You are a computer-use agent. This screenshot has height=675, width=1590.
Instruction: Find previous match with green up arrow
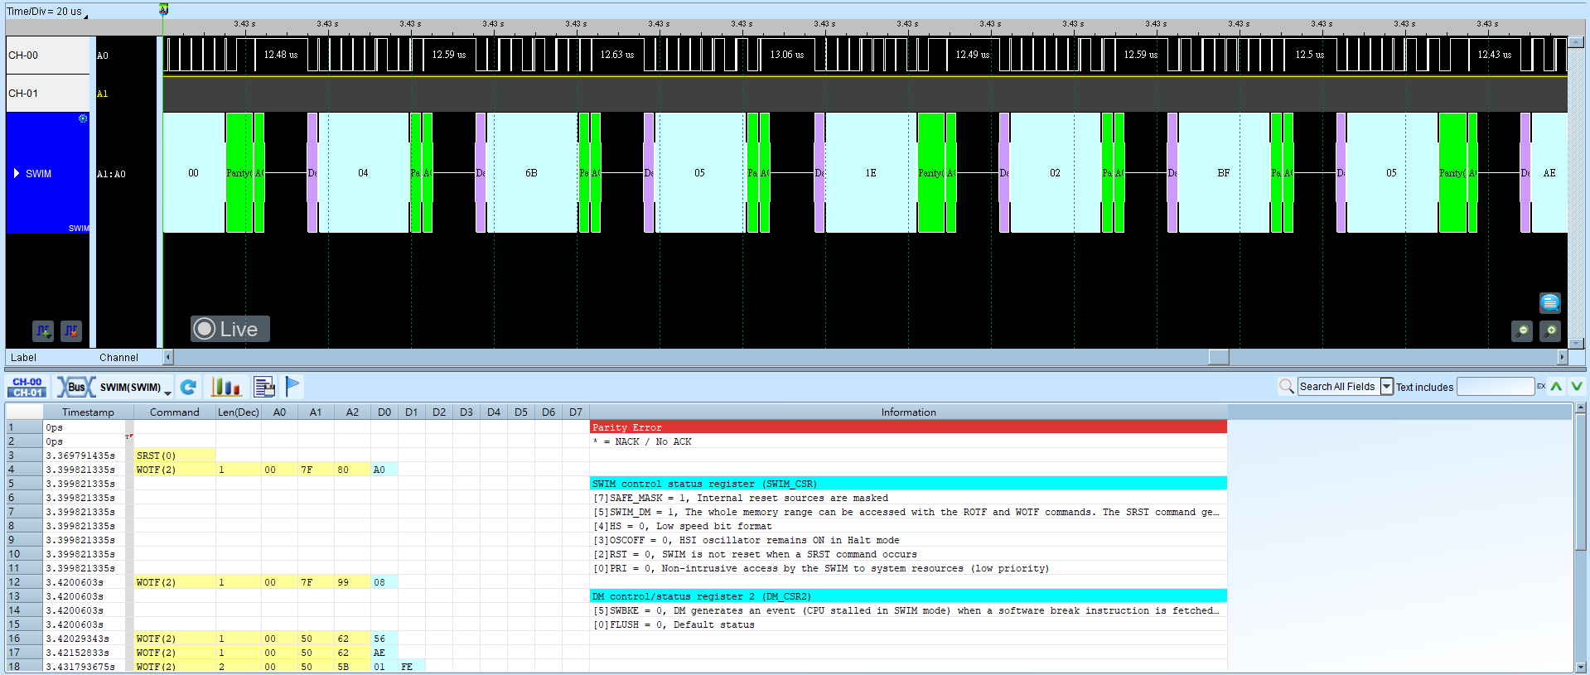(x=1556, y=386)
